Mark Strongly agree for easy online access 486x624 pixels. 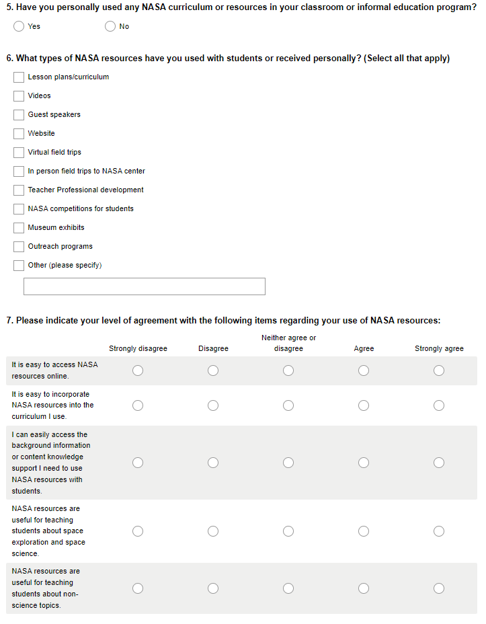(439, 370)
